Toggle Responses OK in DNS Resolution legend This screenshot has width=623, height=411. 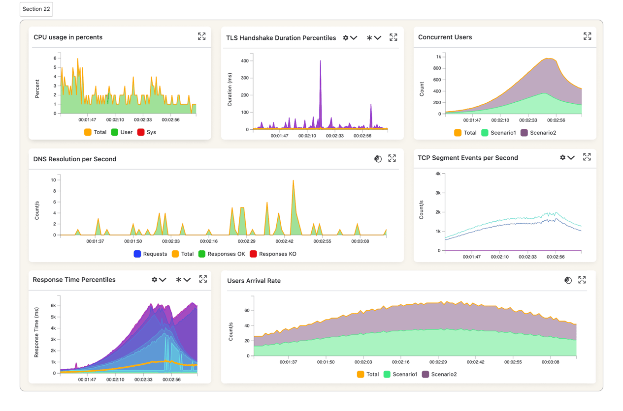(x=222, y=254)
